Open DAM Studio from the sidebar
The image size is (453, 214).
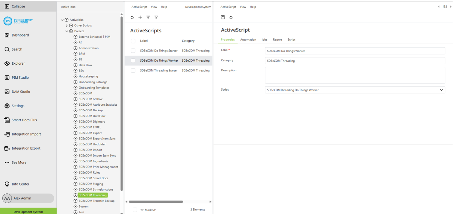coord(7,92)
